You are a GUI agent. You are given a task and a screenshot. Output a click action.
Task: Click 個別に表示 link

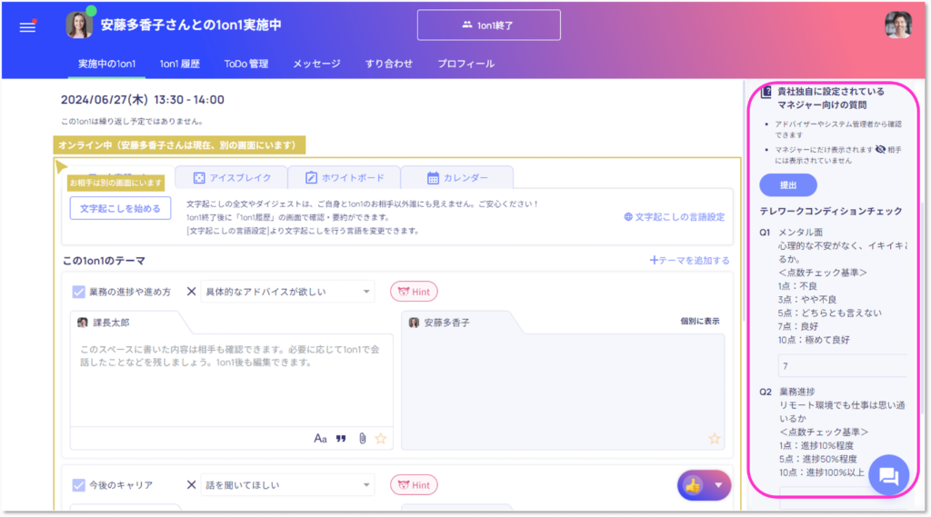tap(699, 321)
